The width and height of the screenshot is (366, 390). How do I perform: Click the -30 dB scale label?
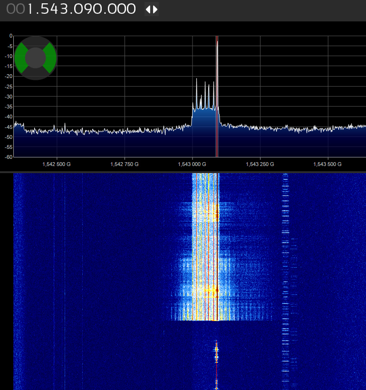click(x=9, y=97)
